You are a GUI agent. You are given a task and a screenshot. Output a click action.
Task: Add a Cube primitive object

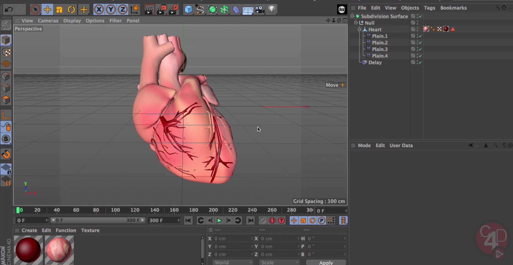point(188,10)
